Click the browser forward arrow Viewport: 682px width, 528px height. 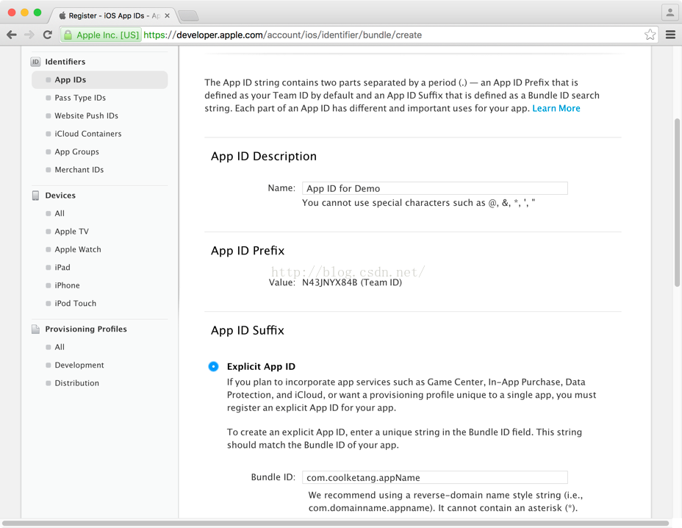click(x=29, y=35)
